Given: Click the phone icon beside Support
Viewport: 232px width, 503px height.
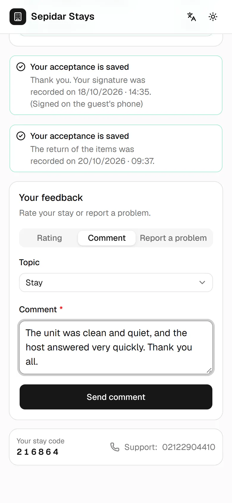Looking at the screenshot, I should coord(115,447).
